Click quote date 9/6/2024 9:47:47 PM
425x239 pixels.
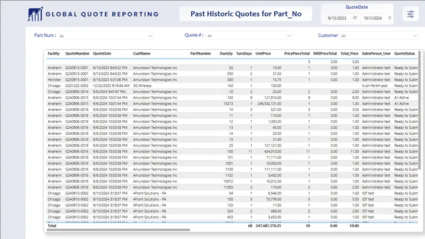(109, 92)
